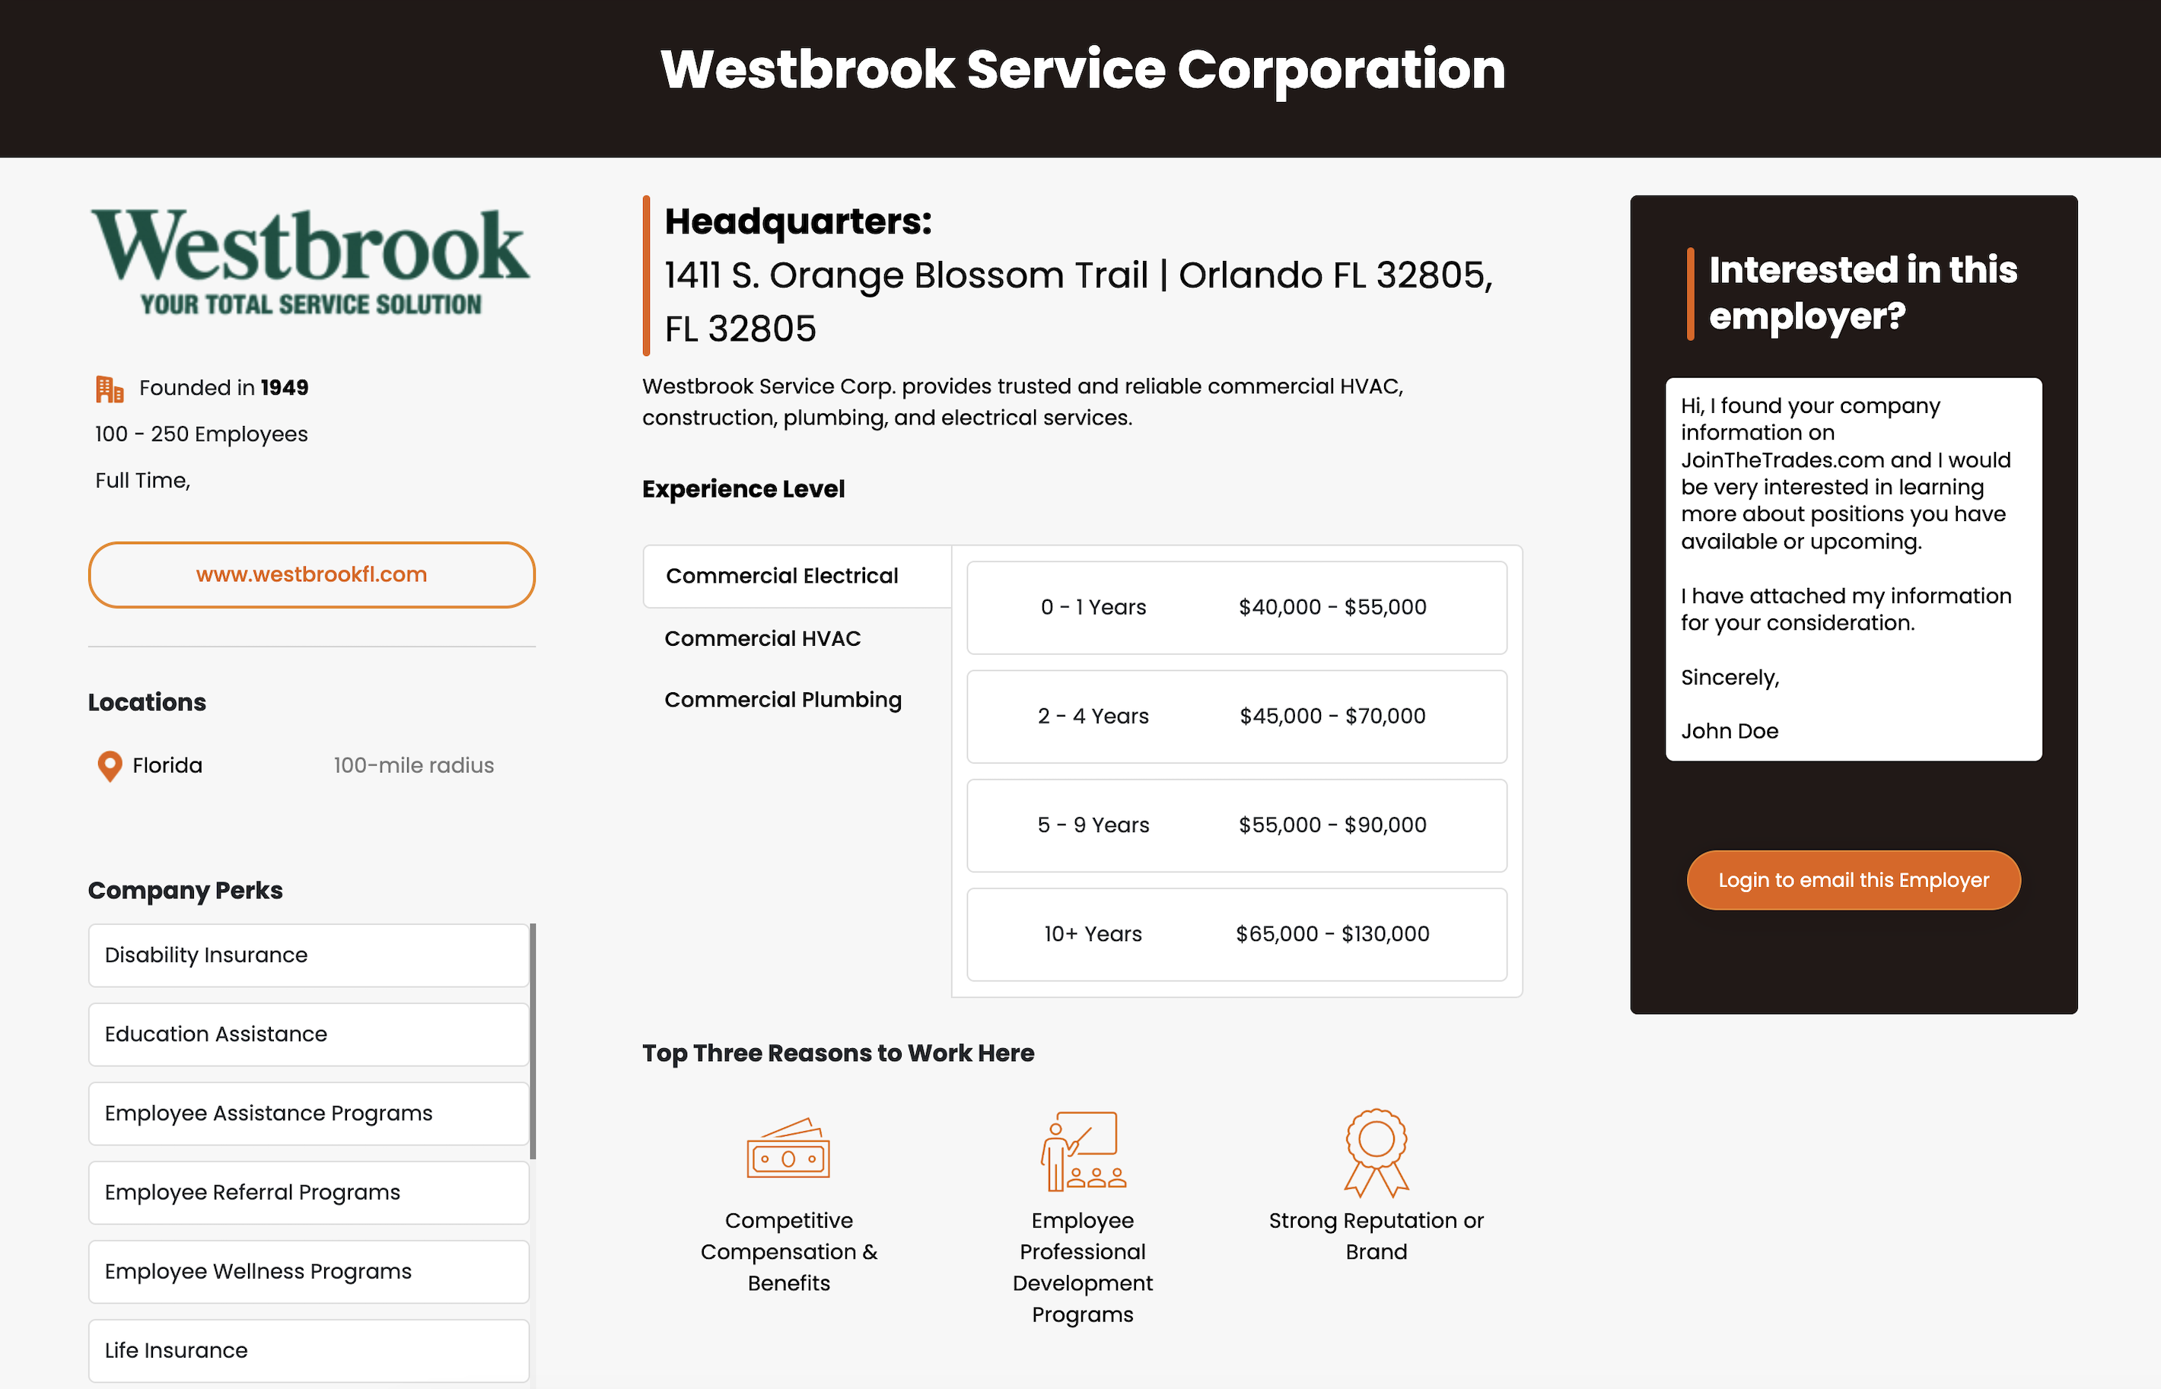
Task: Select the Employee Assistance Programs perk
Action: (x=309, y=1114)
